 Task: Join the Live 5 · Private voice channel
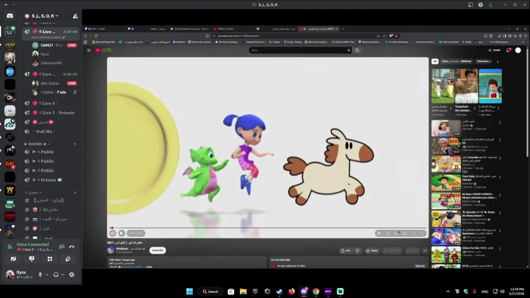pyautogui.click(x=51, y=113)
